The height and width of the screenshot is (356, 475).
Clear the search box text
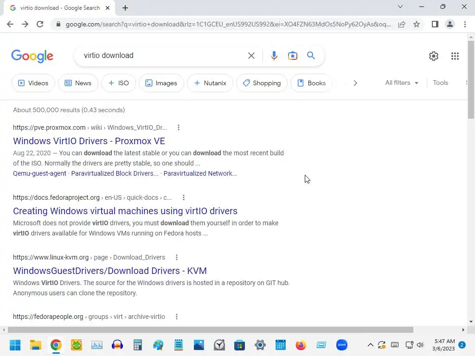pos(251,56)
